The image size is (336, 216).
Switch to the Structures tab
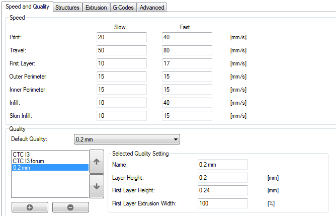[x=67, y=8]
